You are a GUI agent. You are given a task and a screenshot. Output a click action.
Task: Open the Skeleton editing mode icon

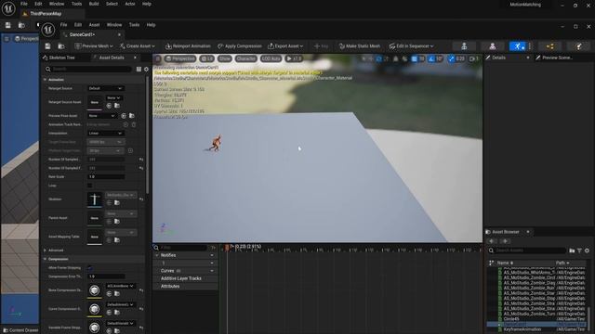pos(464,46)
